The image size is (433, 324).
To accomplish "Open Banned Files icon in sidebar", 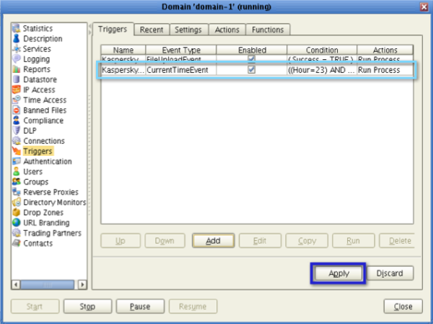I will click(17, 110).
